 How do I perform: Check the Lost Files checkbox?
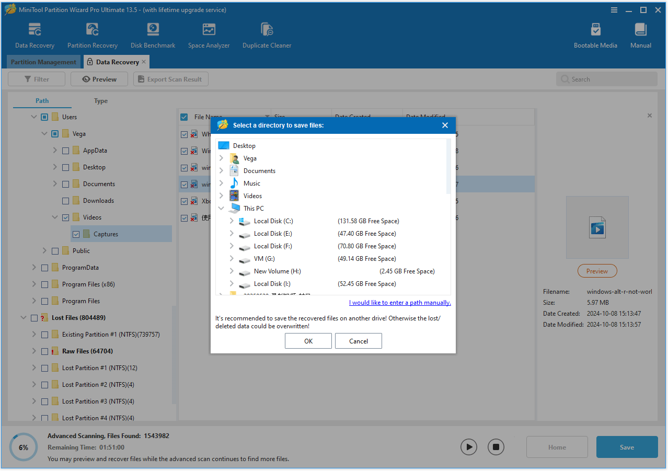point(34,317)
